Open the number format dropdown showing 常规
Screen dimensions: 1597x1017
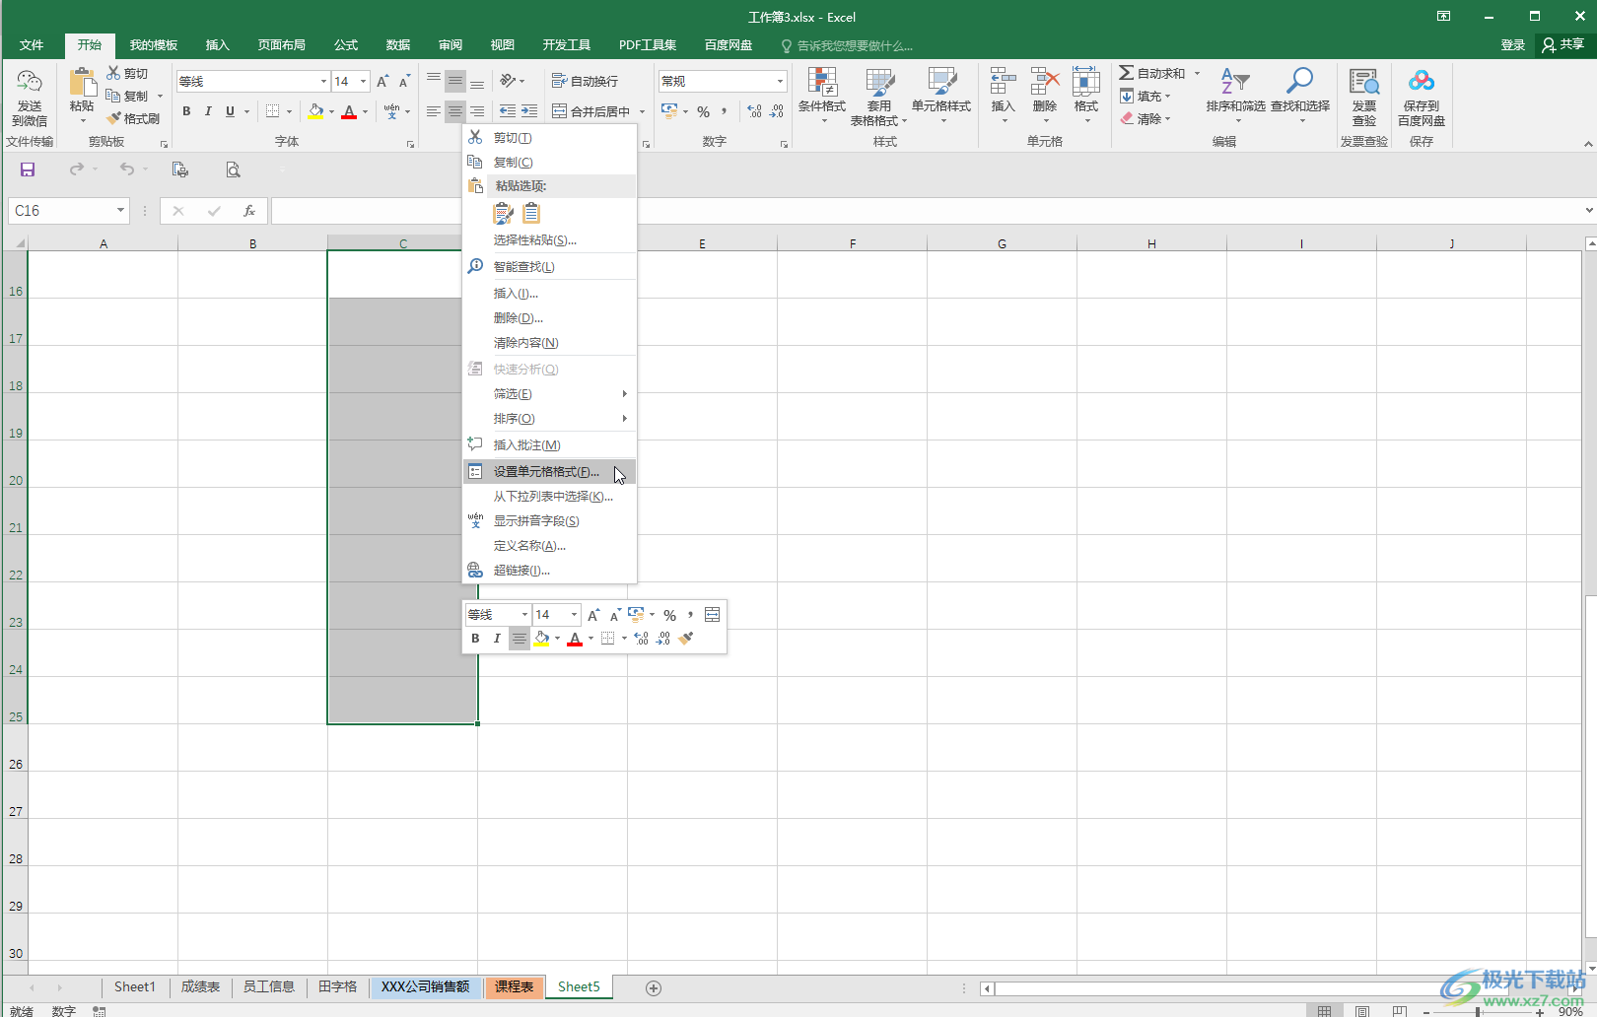[x=780, y=82]
